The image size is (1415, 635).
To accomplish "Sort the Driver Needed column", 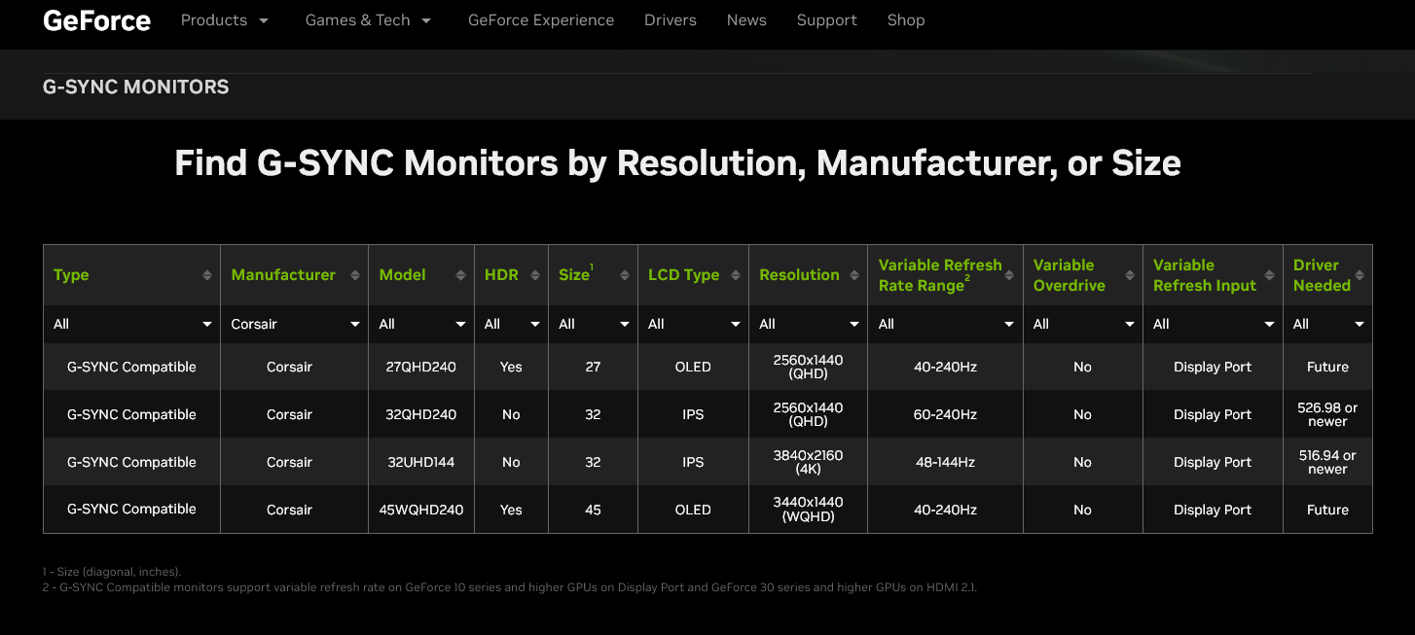I will (x=1361, y=275).
